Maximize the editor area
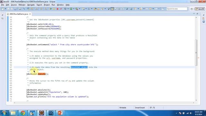This screenshot has height=116, width=206. point(197,14)
